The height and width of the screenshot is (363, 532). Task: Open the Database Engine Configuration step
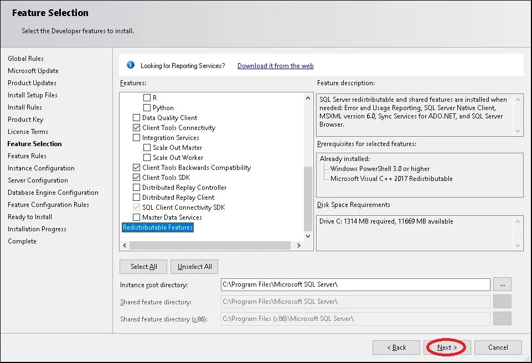[x=53, y=193]
